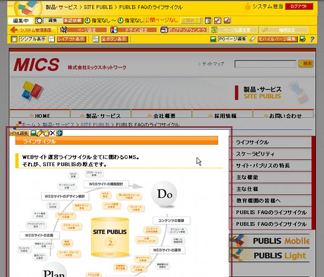
Task: Open the サイトマップ link
Action: 212,64
